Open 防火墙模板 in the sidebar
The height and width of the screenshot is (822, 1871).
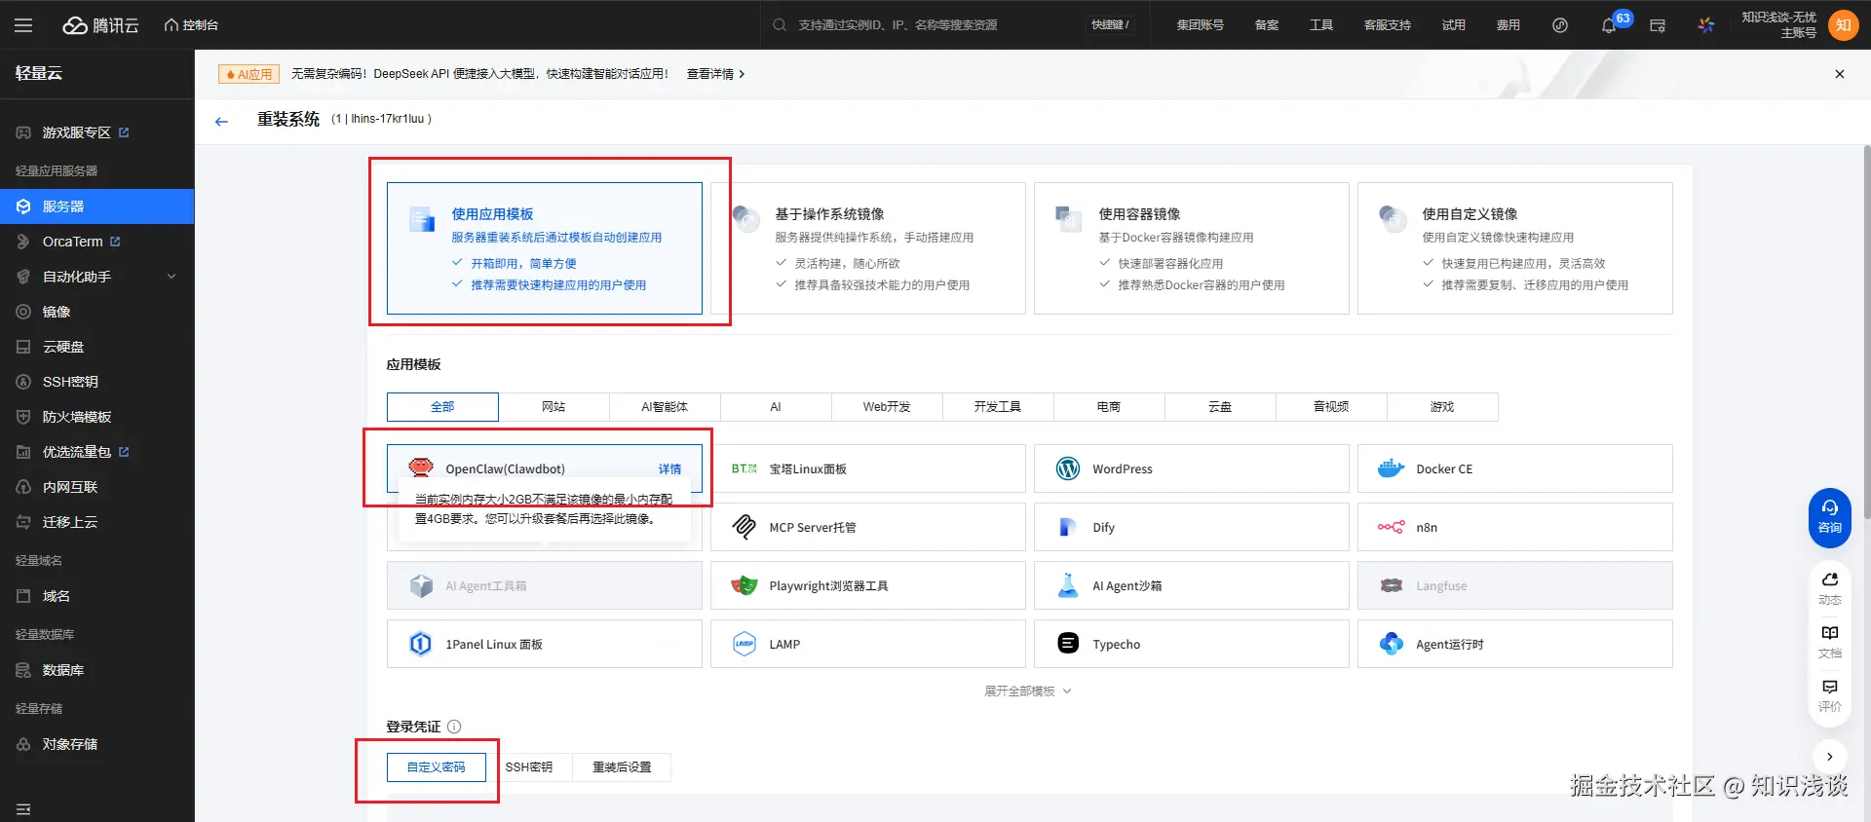(77, 417)
